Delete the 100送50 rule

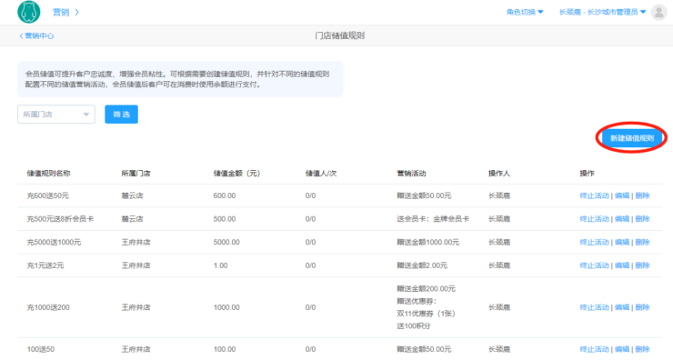click(642, 349)
